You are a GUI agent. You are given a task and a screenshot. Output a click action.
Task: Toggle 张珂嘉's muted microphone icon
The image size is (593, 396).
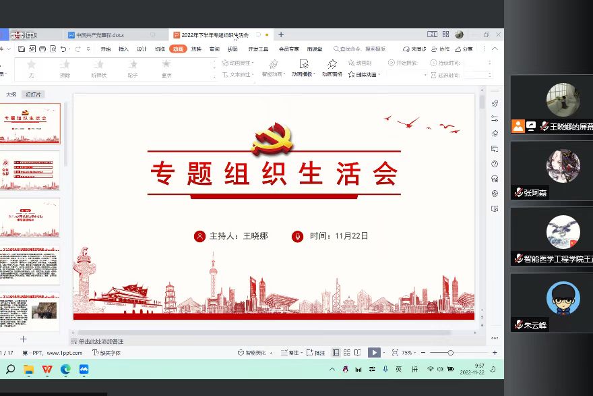pyautogui.click(x=518, y=193)
